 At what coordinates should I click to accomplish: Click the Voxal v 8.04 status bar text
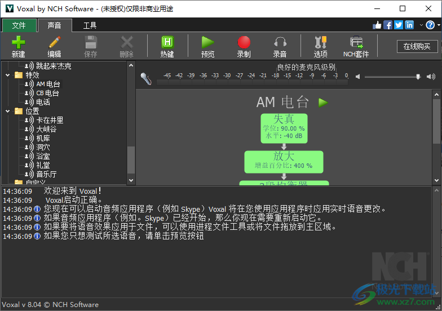[x=50, y=304]
